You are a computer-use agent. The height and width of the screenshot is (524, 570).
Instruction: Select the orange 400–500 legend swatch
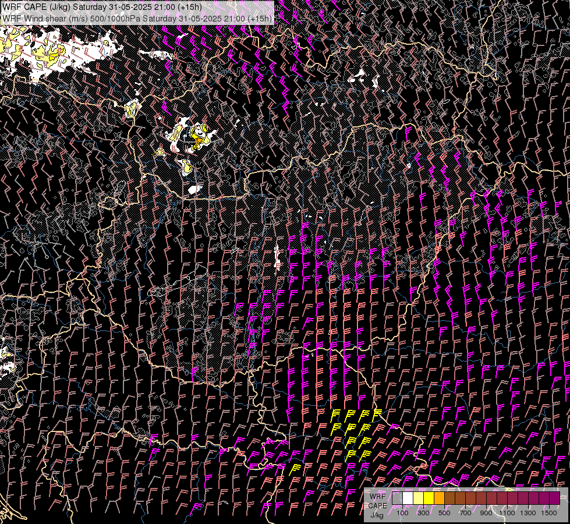440,498
